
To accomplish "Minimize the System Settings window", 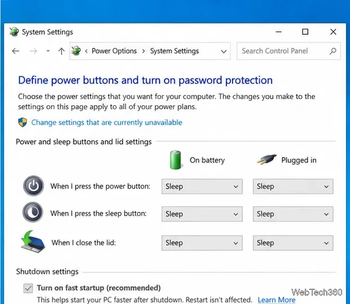I will (x=278, y=32).
